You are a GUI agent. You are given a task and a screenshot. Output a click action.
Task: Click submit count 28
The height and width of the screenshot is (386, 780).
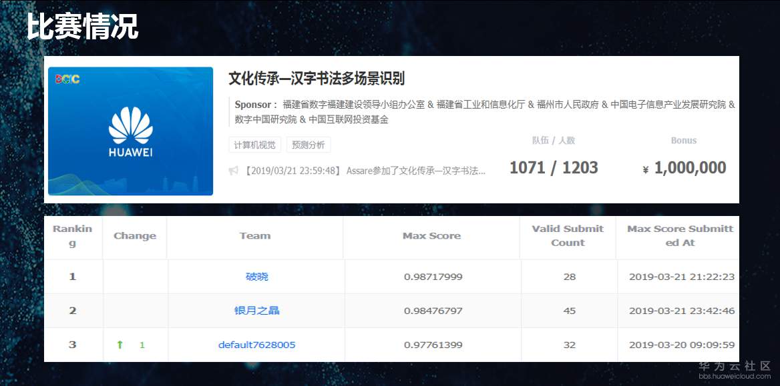(x=570, y=277)
